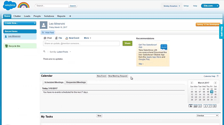Viewport: 224px width, 125px height.
Task: Open the plus tab for all tabs
Action: [x=70, y=16]
